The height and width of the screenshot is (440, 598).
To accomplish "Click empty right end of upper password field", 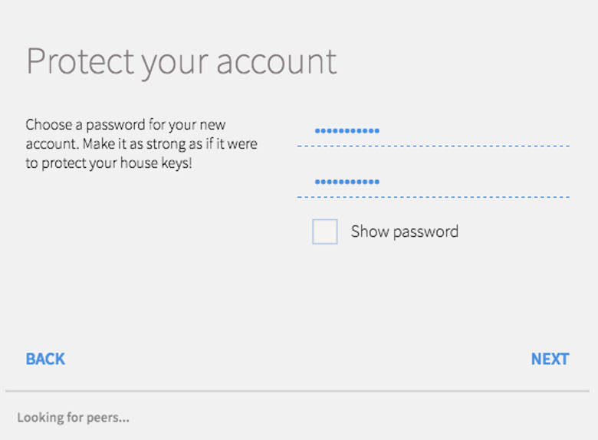I will pyautogui.click(x=537, y=131).
